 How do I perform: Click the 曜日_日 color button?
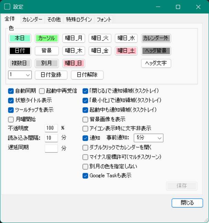(x=74, y=63)
